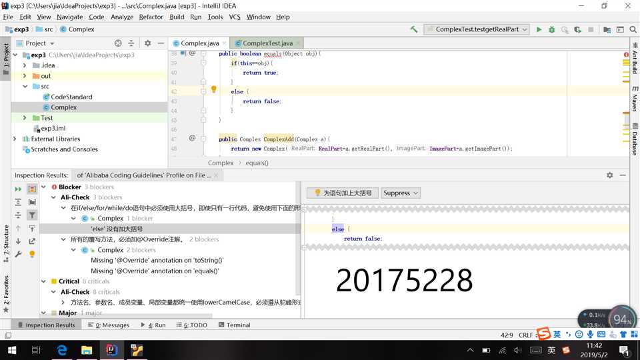The width and height of the screenshot is (640, 360).
Task: Select Missing @Override on 'toString()' item
Action: coord(157,260)
